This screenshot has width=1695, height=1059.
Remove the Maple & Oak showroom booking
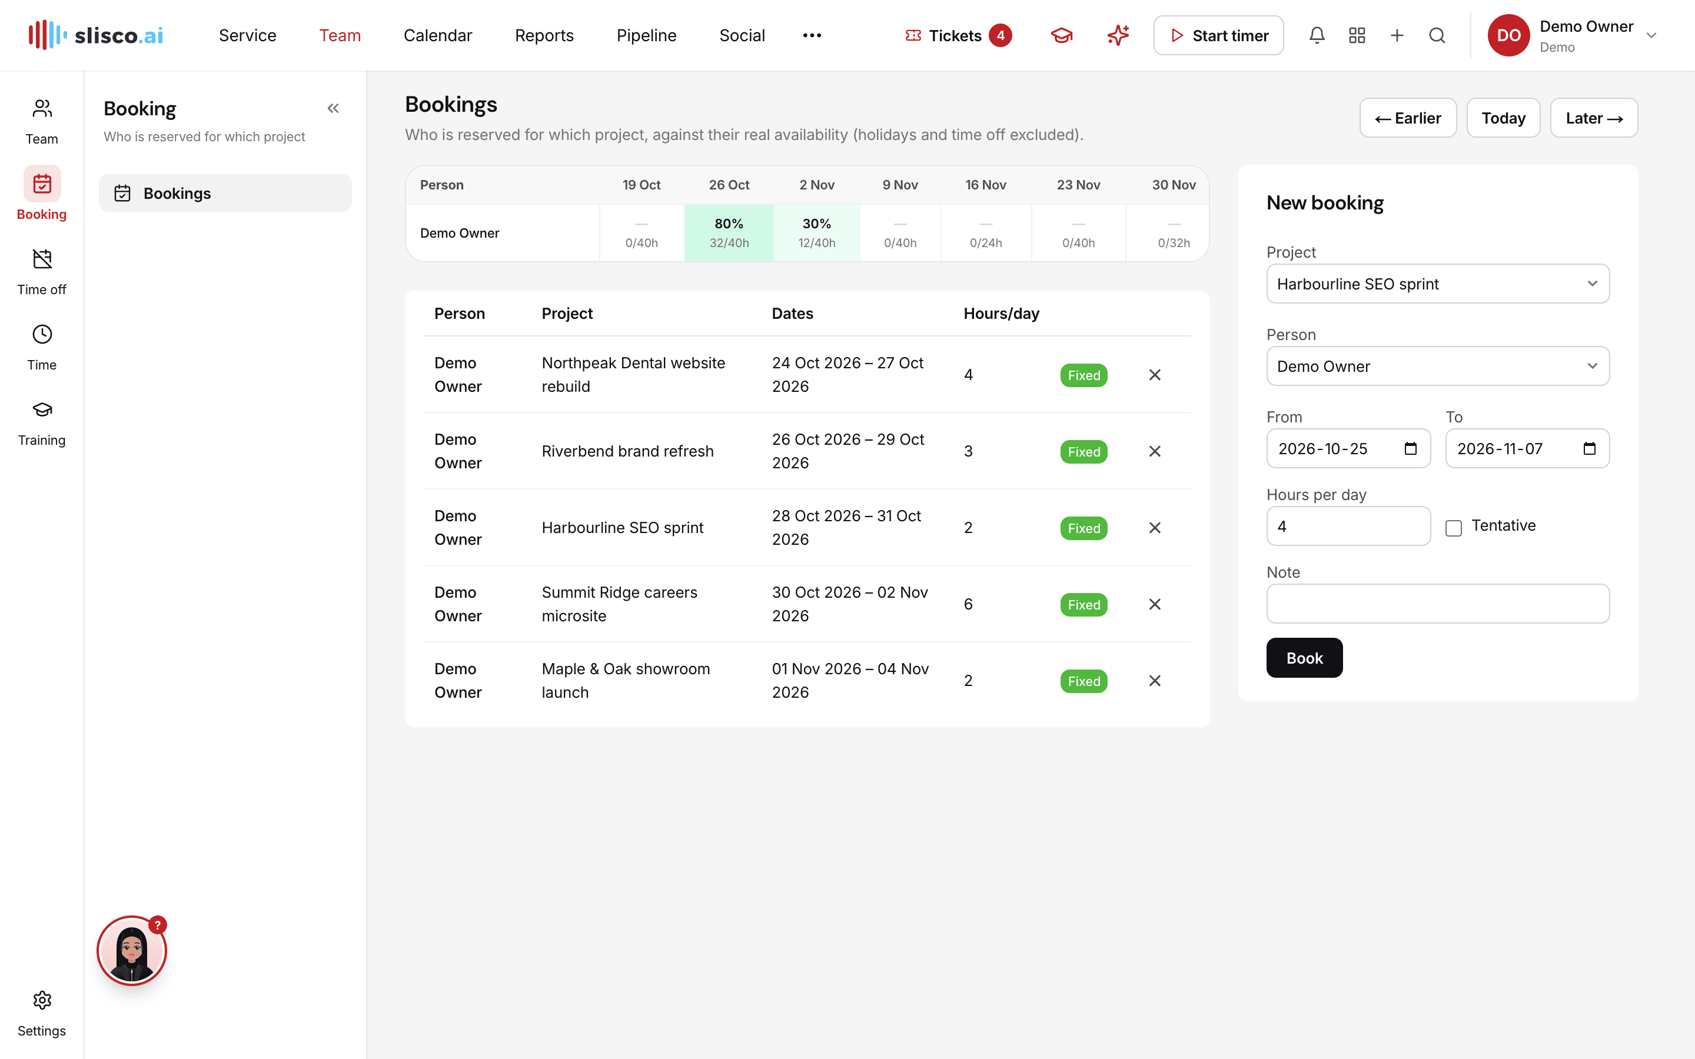[1155, 681]
